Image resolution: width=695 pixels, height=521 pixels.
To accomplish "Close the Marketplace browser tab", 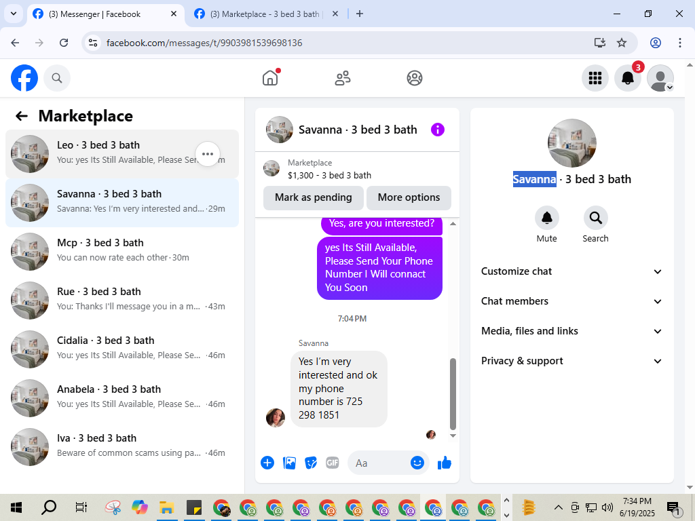I will coord(335,14).
